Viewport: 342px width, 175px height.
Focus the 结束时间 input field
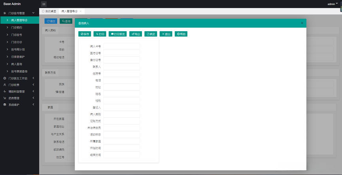pyautogui.click(x=121, y=155)
